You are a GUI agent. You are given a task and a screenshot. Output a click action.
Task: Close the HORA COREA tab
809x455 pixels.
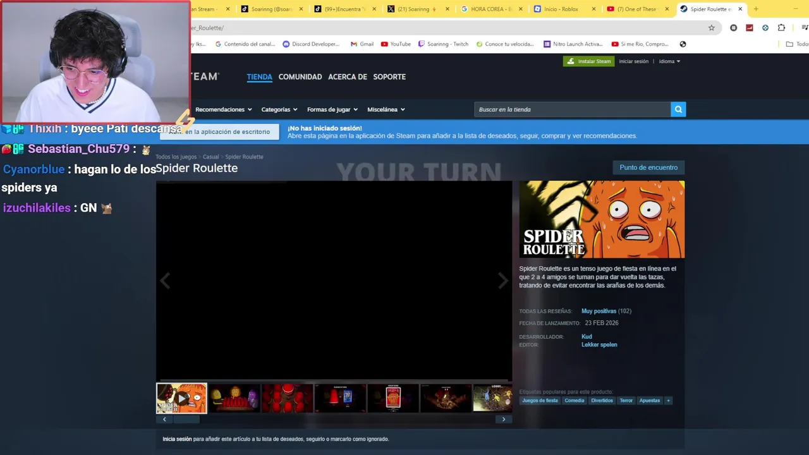tap(521, 9)
